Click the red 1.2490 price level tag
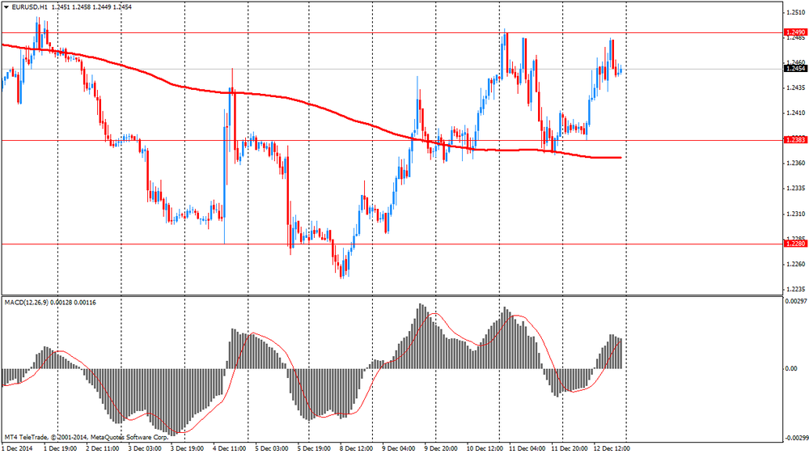The height and width of the screenshot is (454, 809). pos(795,32)
